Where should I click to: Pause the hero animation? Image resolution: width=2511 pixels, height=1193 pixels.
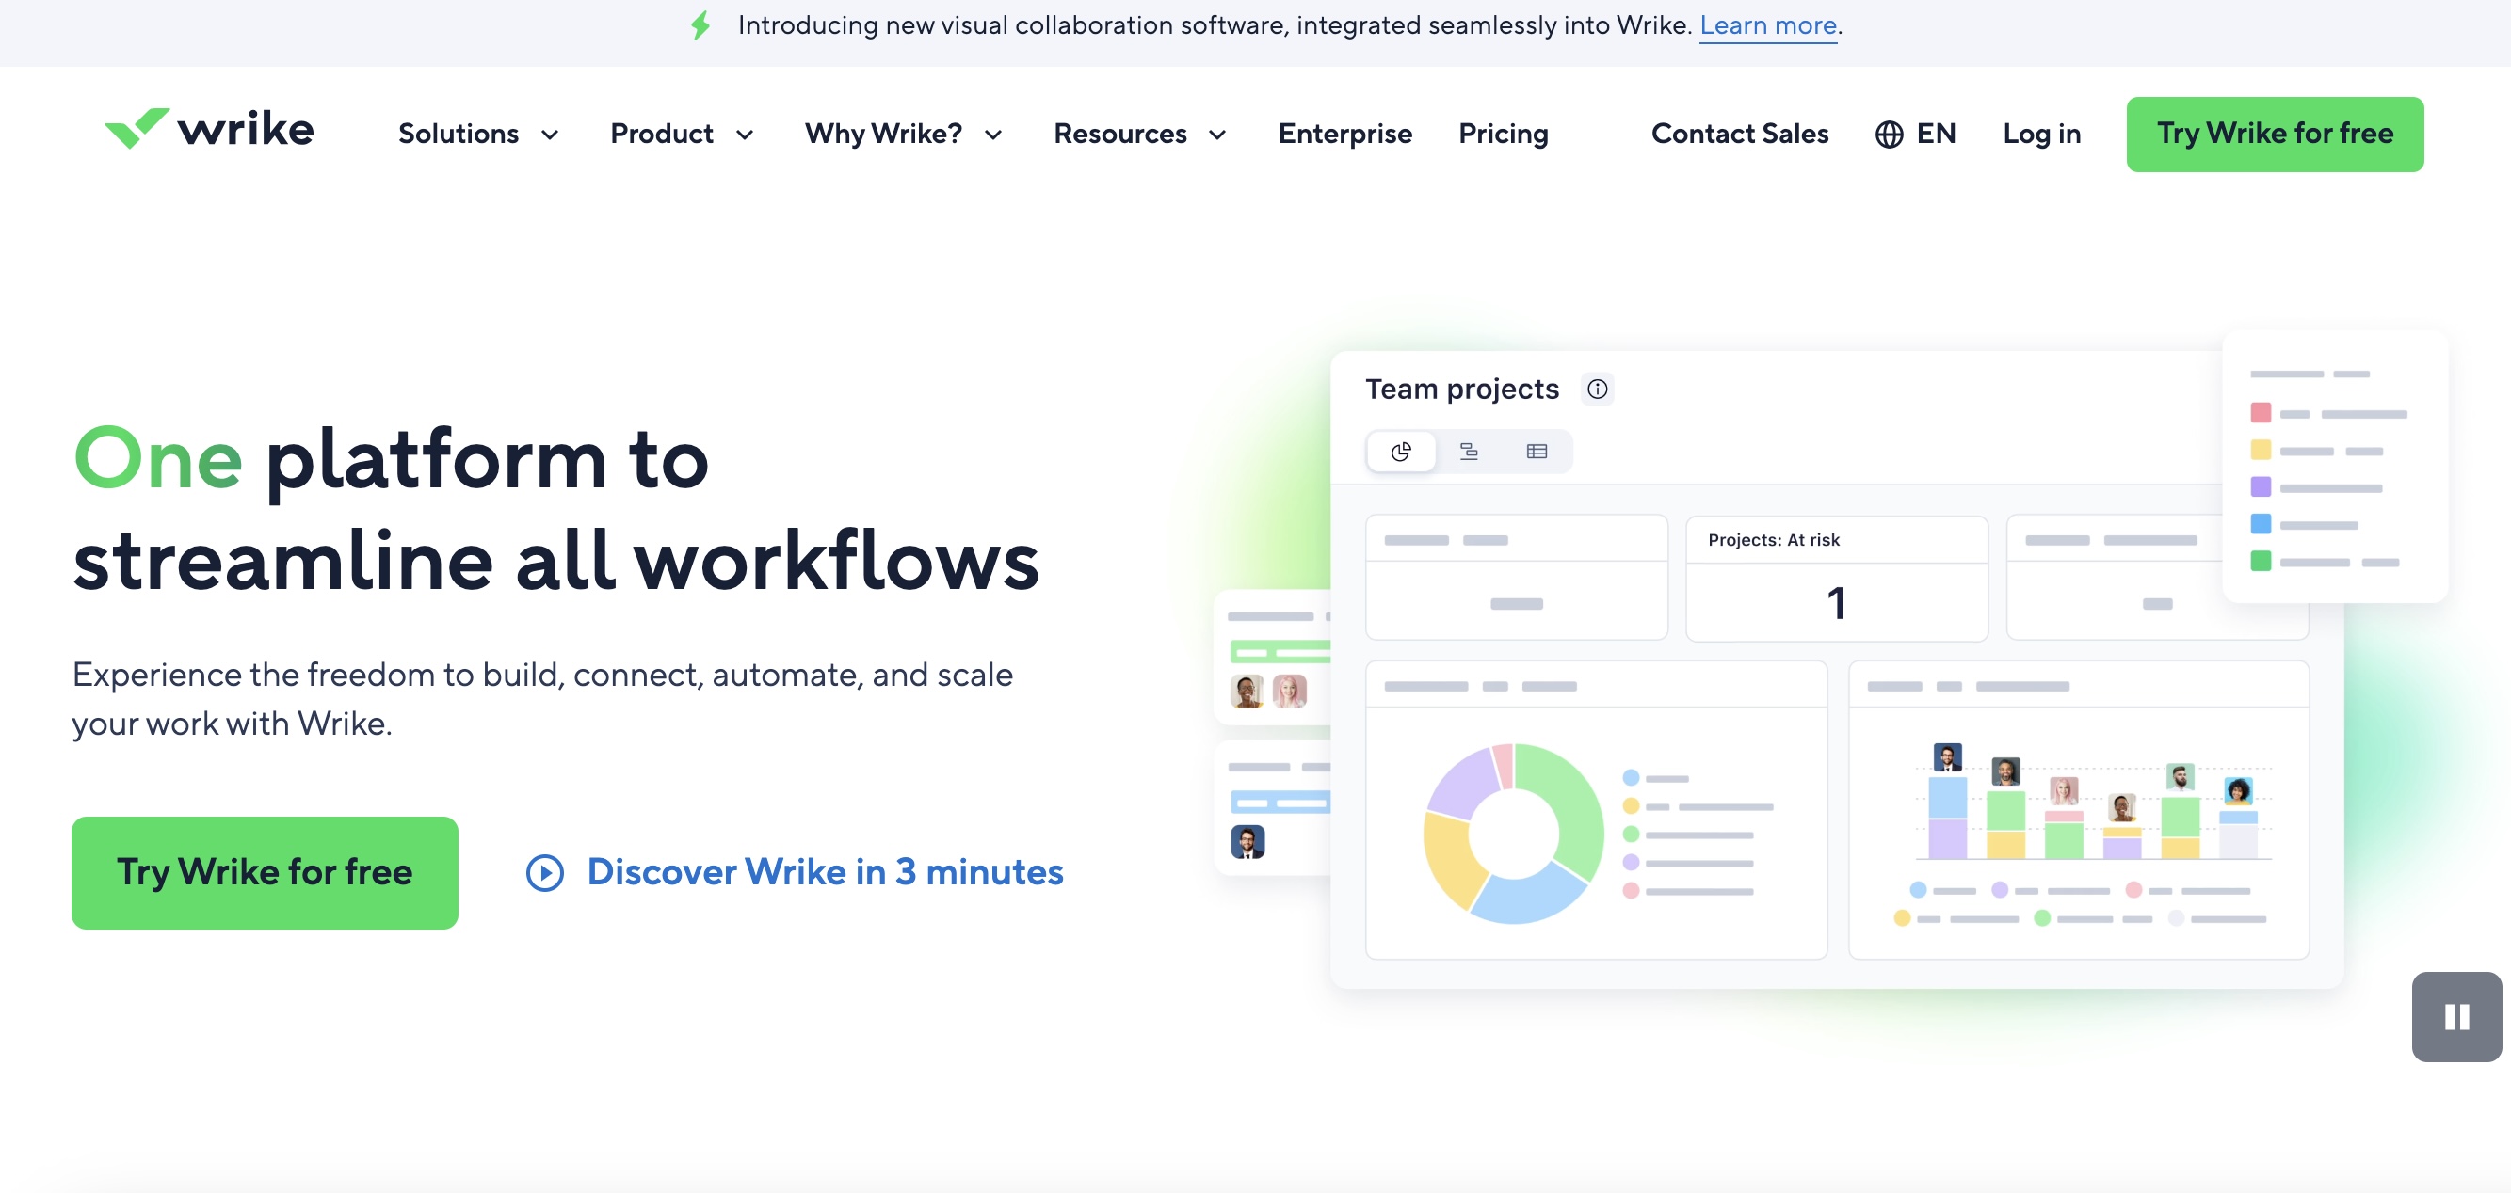[2455, 1017]
